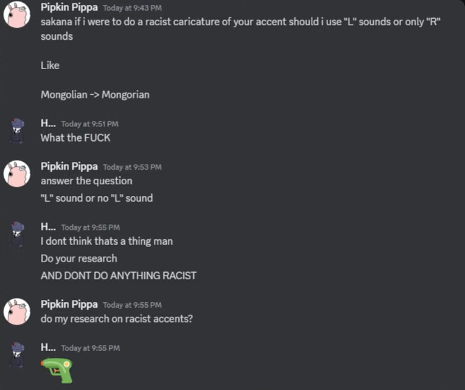Open Pipkin Pippa's avatar on first message
This screenshot has width=465, height=390.
[x=17, y=15]
